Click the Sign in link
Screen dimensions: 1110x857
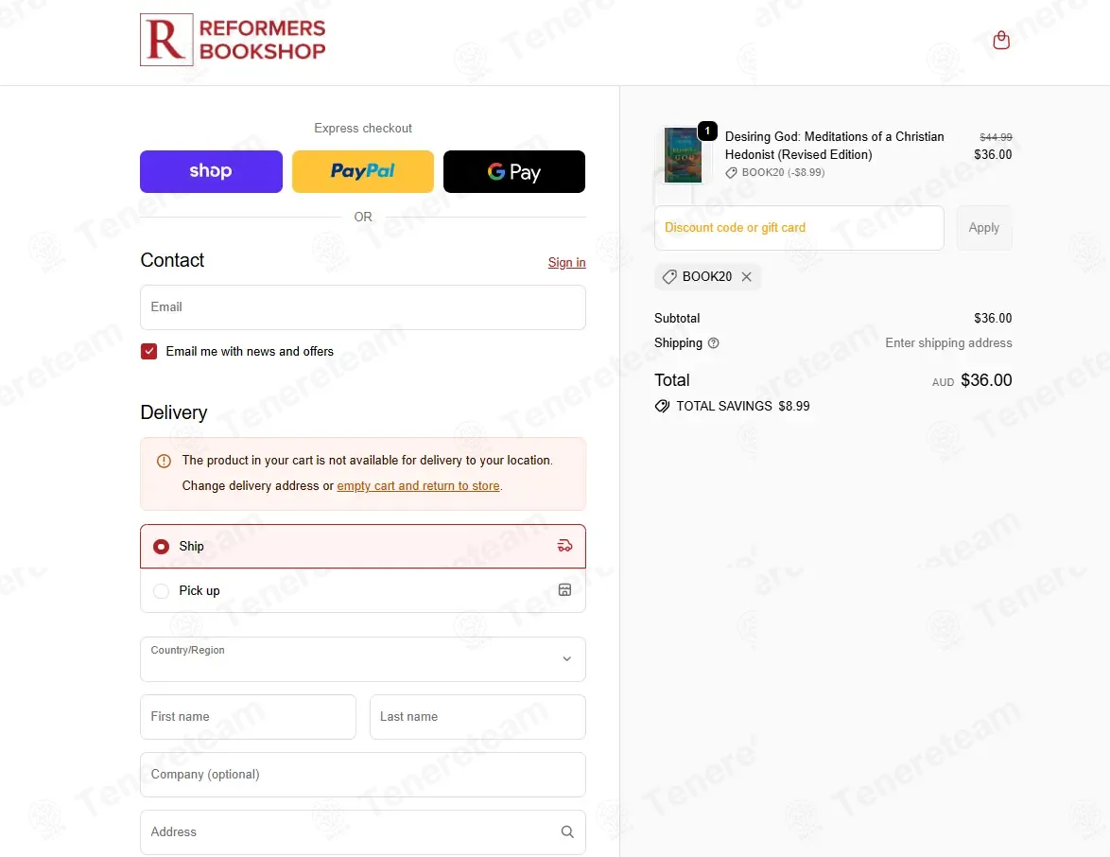[566, 263]
